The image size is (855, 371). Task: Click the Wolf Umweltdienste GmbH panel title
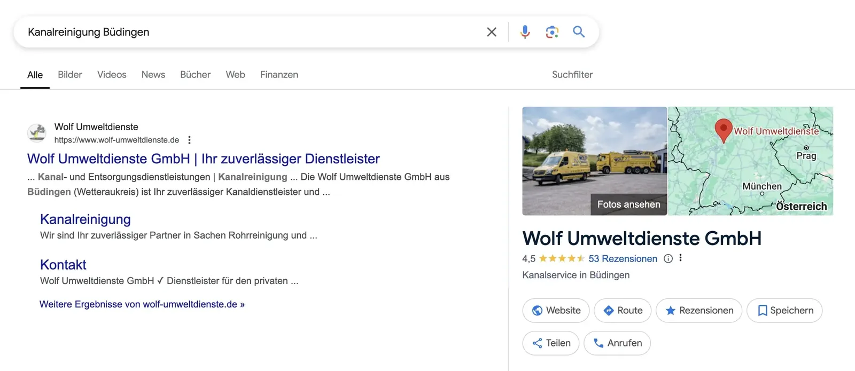[642, 238]
